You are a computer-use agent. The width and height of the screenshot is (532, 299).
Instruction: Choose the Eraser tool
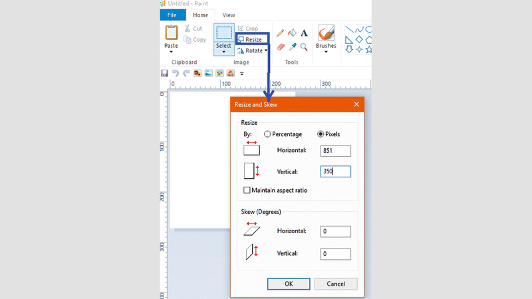tap(281, 47)
